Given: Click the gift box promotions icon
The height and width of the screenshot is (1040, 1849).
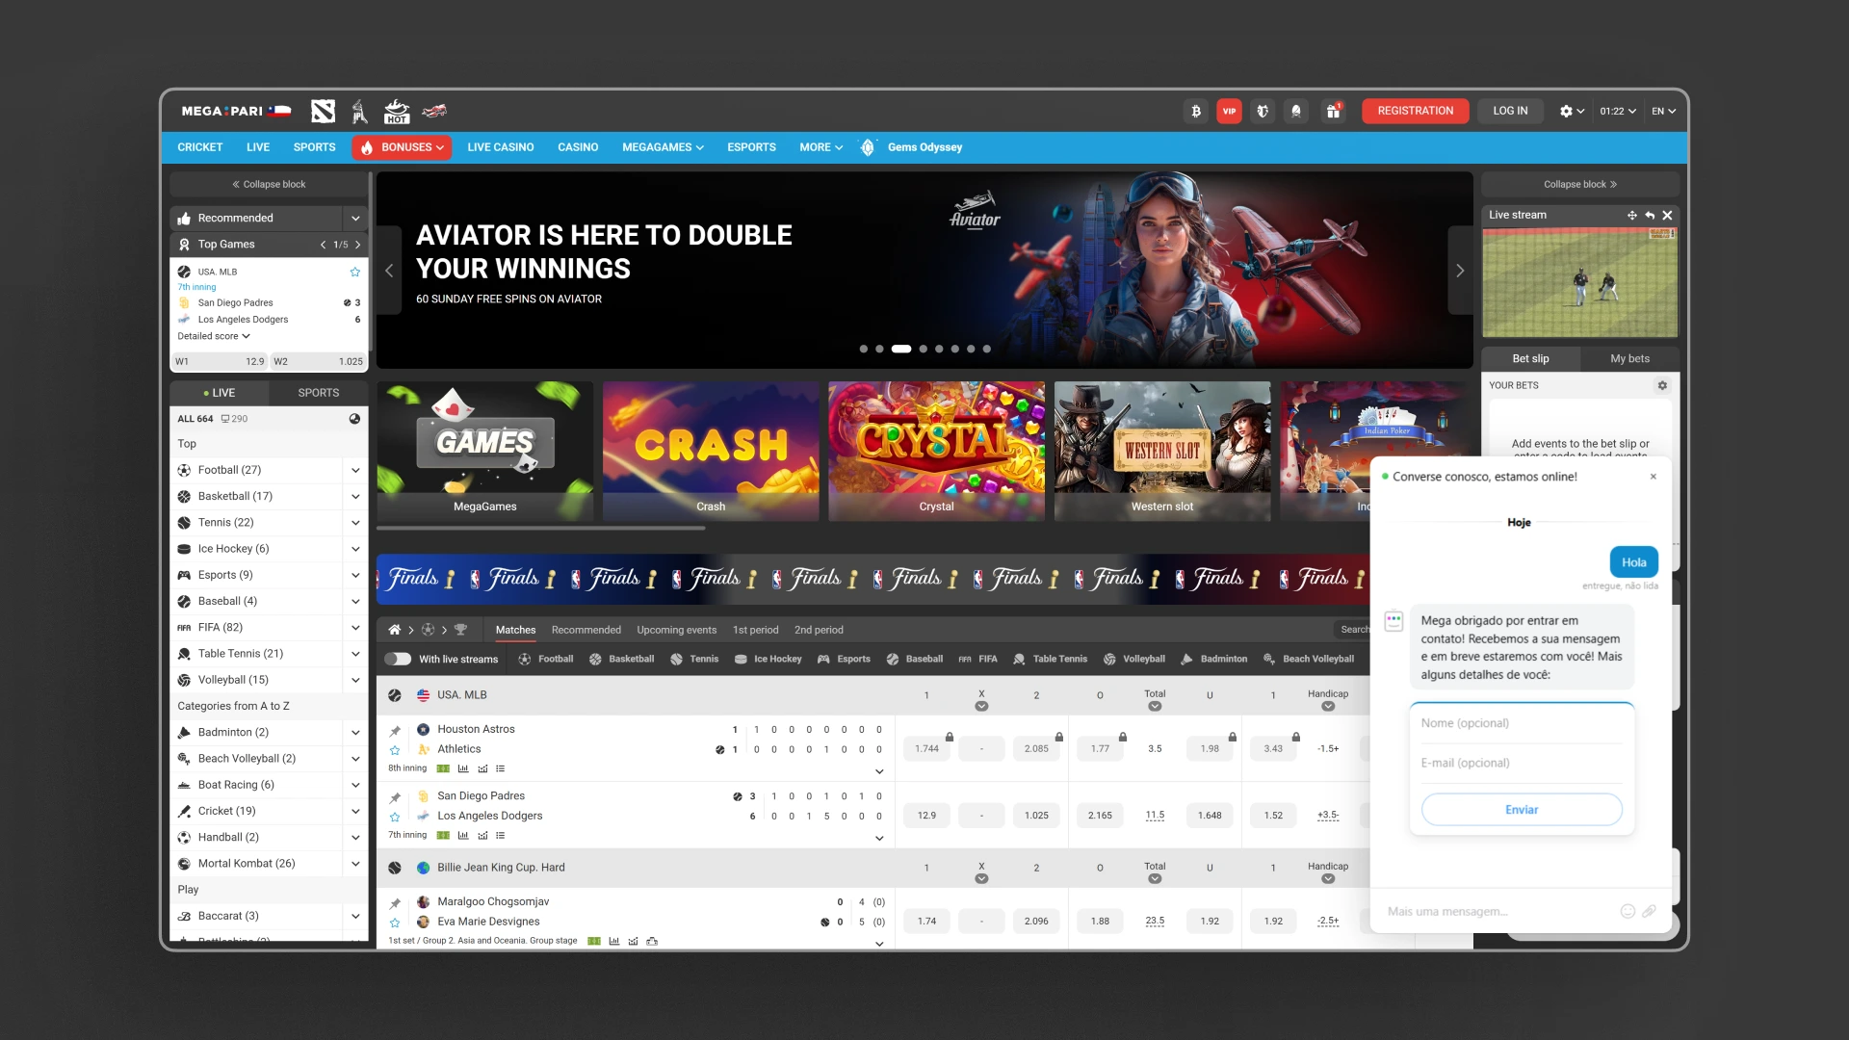Looking at the screenshot, I should (1333, 112).
